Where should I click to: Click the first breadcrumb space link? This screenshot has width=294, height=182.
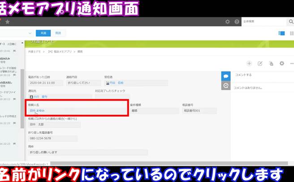[35, 52]
